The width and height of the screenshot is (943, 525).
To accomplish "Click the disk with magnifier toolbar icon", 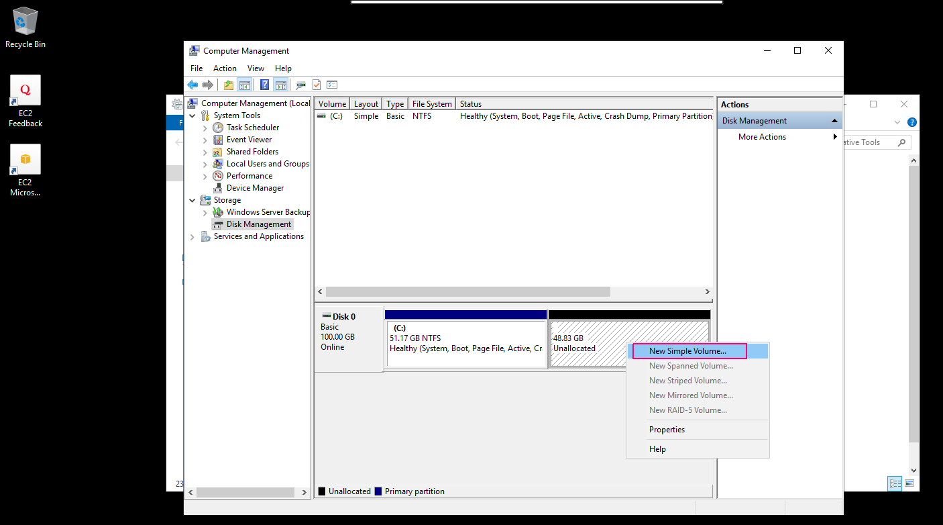I will click(x=301, y=85).
